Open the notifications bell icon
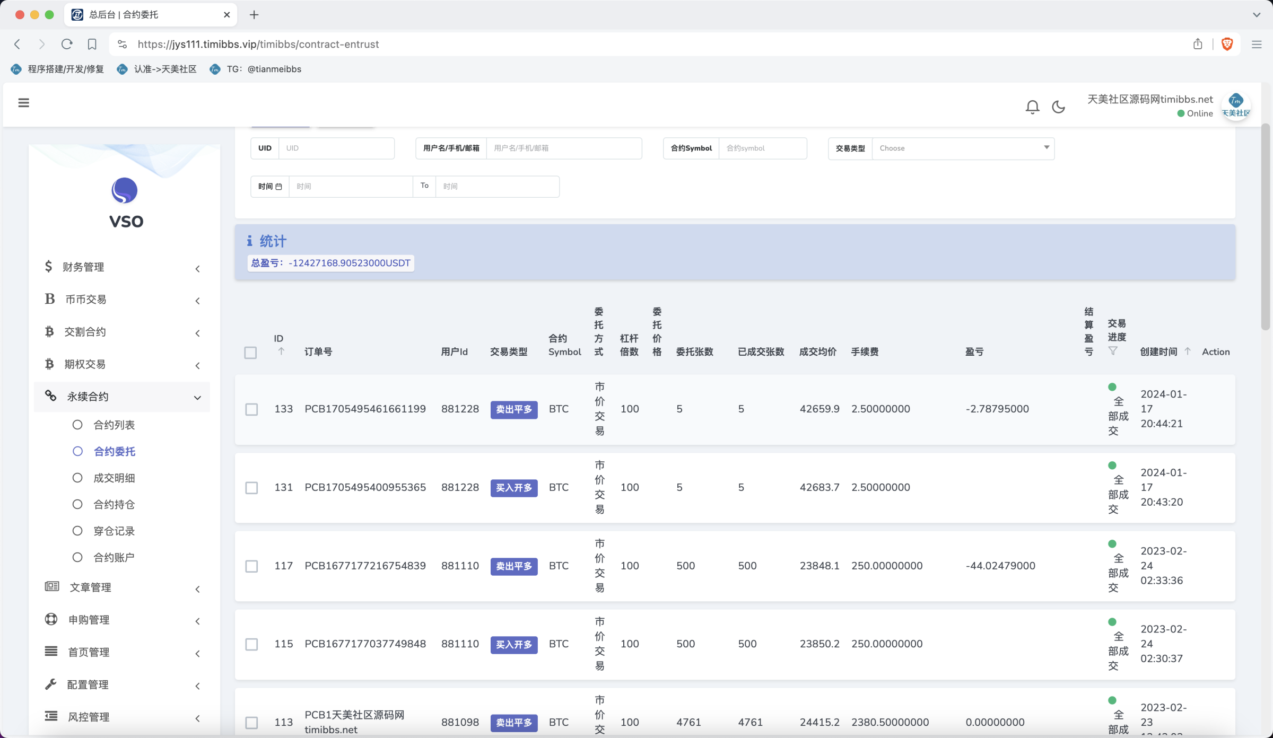Screen dimensions: 1273x738 pos(1032,107)
